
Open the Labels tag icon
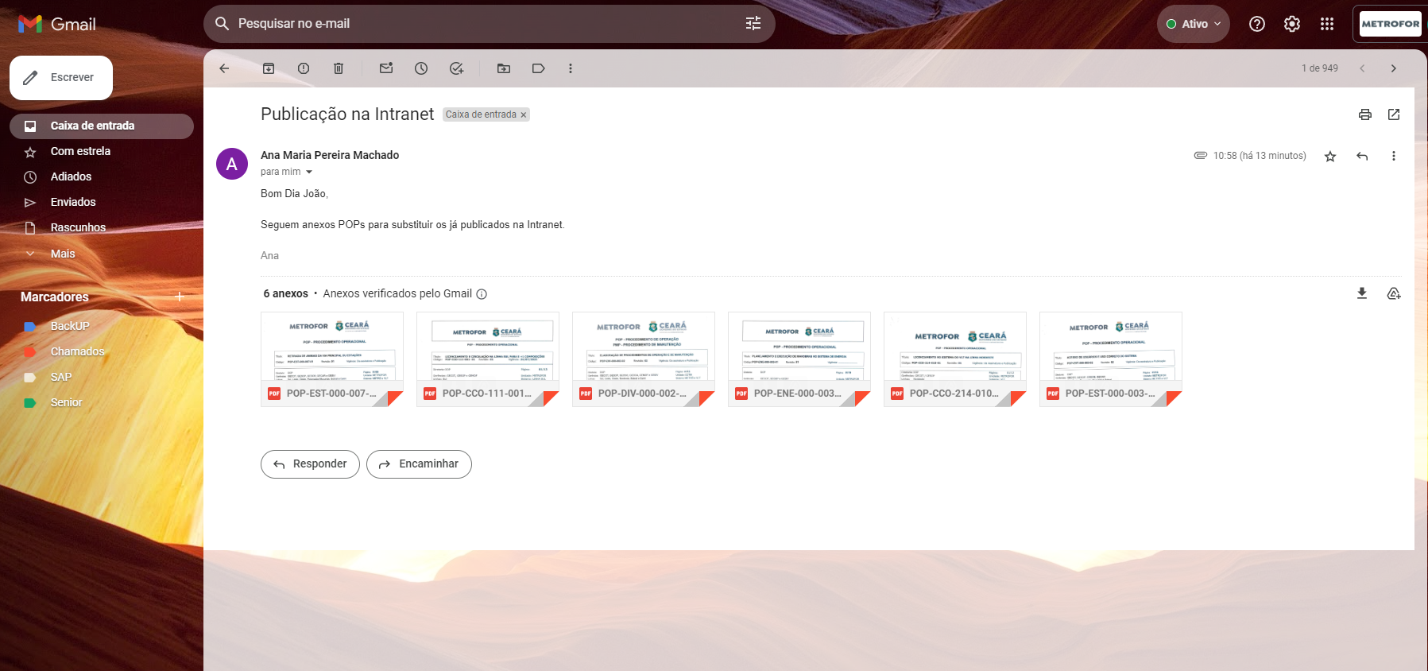539,68
